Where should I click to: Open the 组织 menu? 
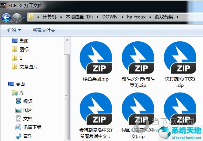click(x=14, y=30)
